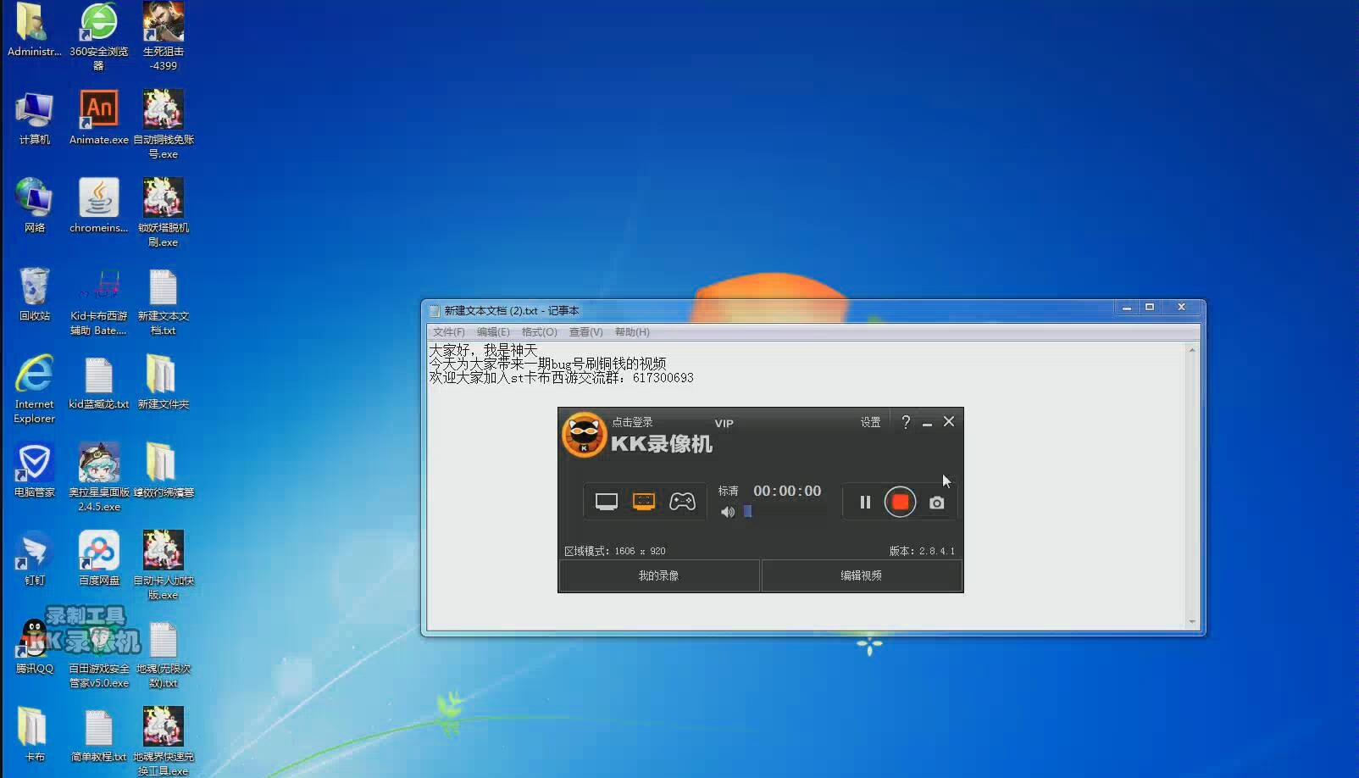This screenshot has width=1359, height=778.
Task: Open Notepad 文件(F) menu
Action: coord(448,332)
